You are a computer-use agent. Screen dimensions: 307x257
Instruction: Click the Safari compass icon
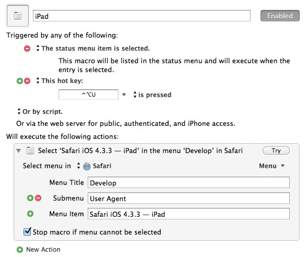coord(87,166)
